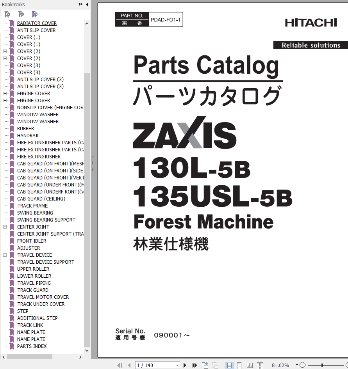Click the go-to current bookmark icon
This screenshot has height=369, width=348.
[35, 14]
